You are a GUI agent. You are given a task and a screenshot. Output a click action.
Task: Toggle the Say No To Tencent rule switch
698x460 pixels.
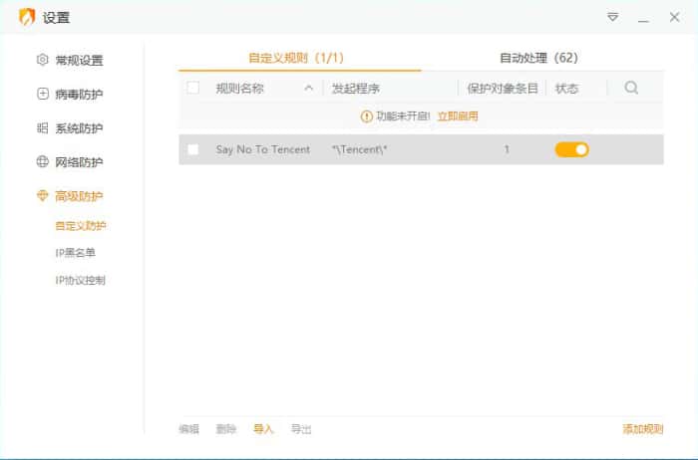point(571,149)
